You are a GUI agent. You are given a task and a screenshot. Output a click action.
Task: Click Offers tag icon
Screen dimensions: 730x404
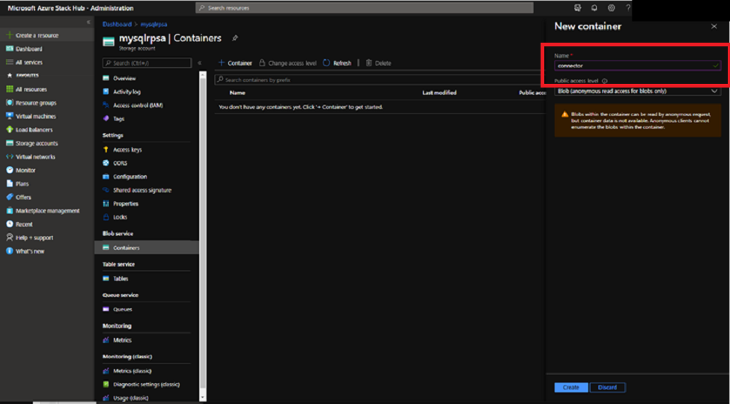click(x=9, y=198)
